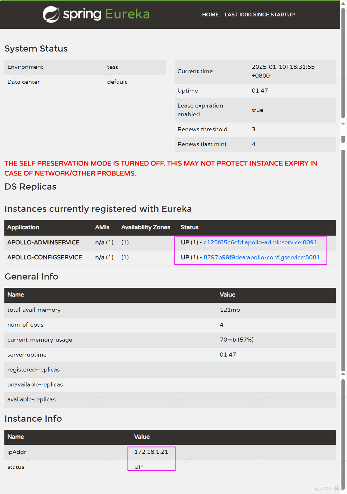Open the HOME menu item
This screenshot has width=347, height=494.
(210, 15)
